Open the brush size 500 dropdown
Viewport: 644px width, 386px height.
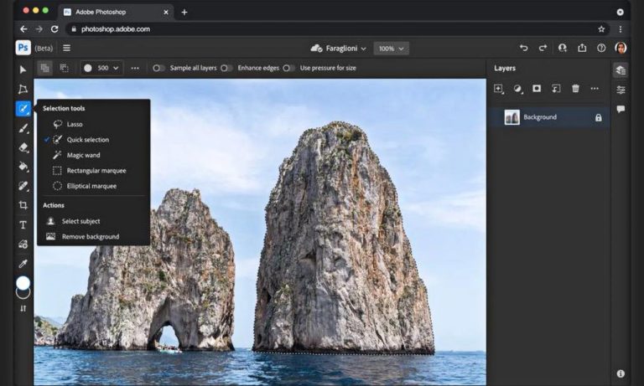click(x=101, y=68)
